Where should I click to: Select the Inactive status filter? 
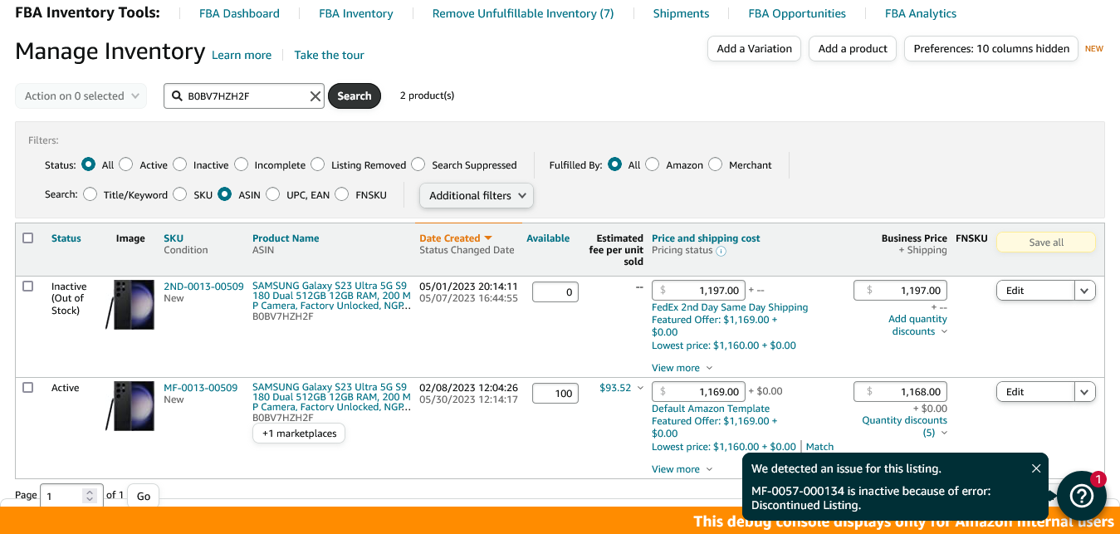click(180, 164)
